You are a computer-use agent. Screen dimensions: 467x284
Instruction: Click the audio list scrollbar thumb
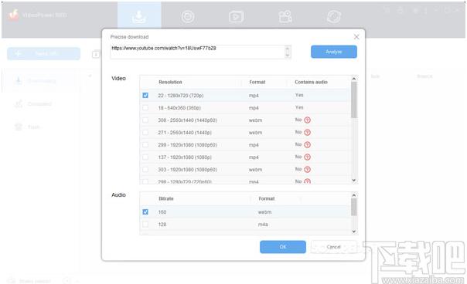(x=354, y=207)
